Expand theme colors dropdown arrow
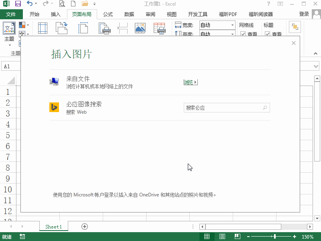 pos(28,25)
